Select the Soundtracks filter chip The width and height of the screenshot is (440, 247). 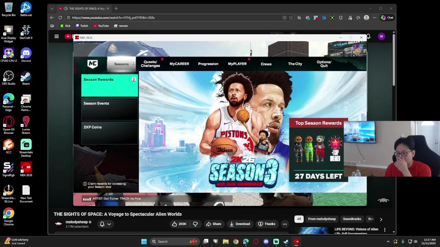352,219
